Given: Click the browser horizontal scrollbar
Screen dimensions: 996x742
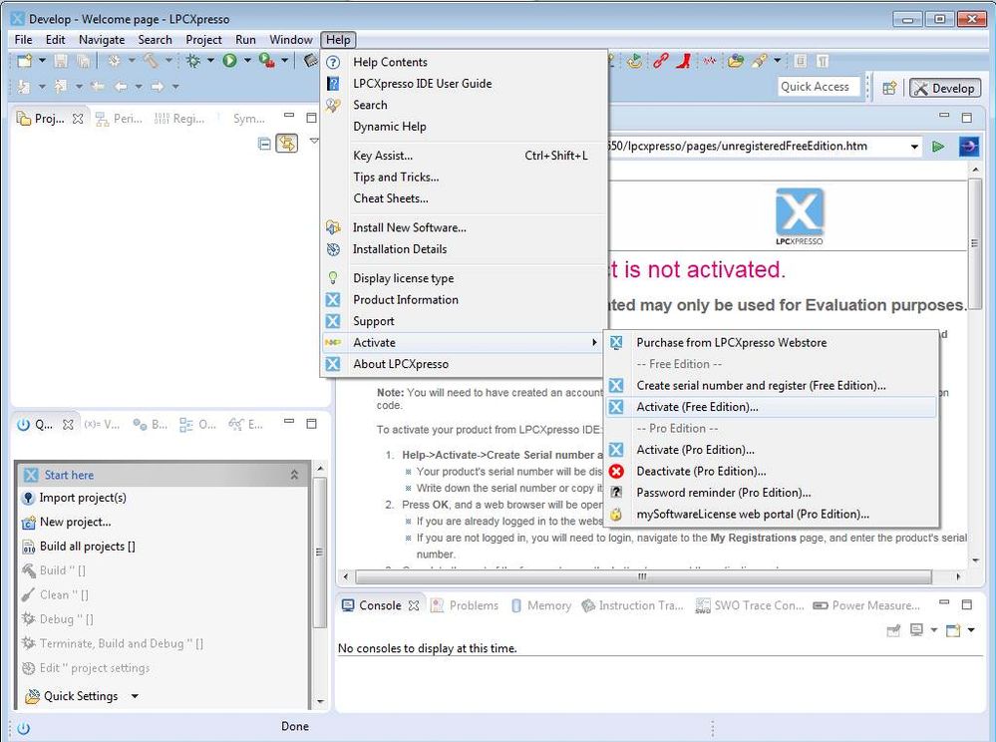Looking at the screenshot, I should pos(643,576).
